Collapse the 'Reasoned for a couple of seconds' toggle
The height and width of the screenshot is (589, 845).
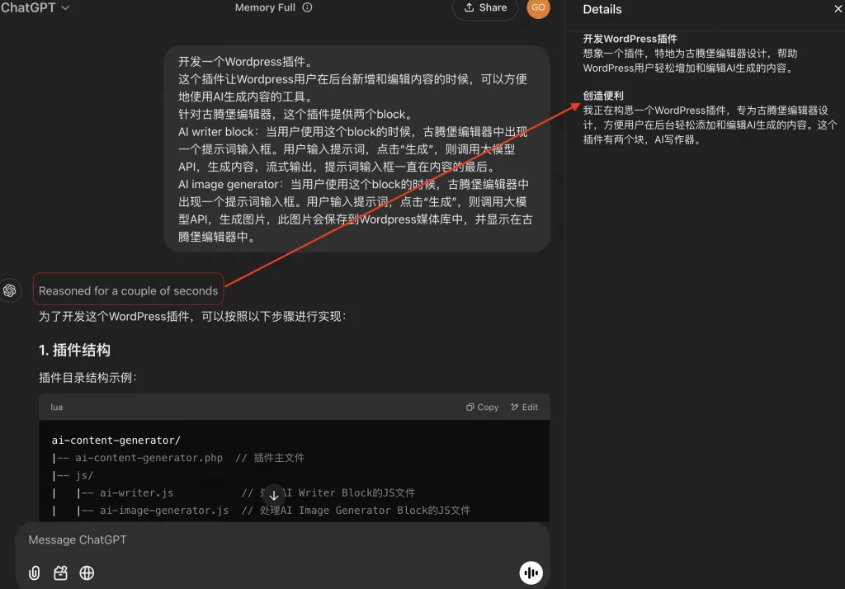coord(129,290)
